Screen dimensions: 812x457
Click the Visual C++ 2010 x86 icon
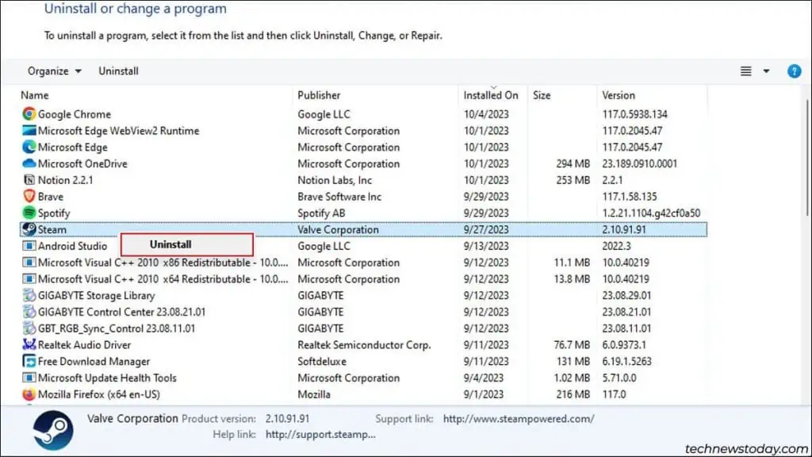tap(29, 262)
